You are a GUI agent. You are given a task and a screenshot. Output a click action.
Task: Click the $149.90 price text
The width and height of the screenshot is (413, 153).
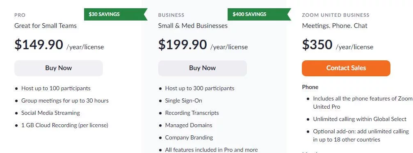click(x=39, y=44)
